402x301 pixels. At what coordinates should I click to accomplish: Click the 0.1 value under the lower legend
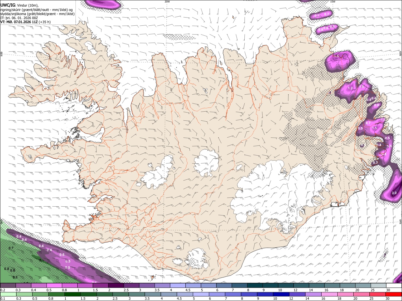click(3, 299)
